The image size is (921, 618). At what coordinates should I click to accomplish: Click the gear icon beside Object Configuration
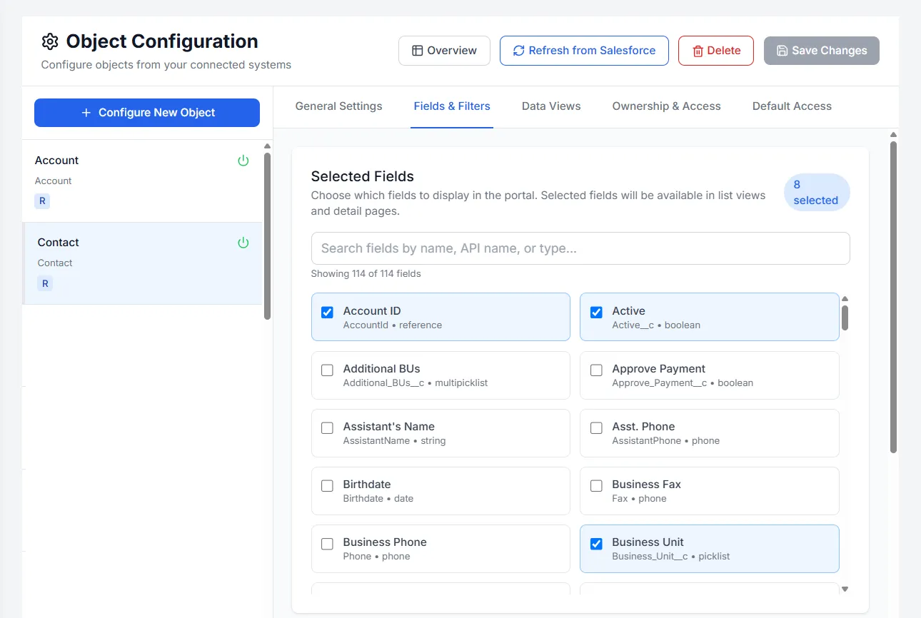tap(50, 41)
